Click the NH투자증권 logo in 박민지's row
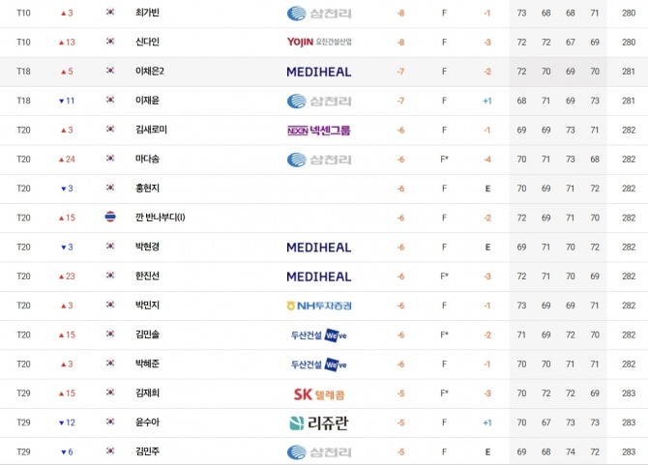The image size is (648, 465). coord(319,305)
